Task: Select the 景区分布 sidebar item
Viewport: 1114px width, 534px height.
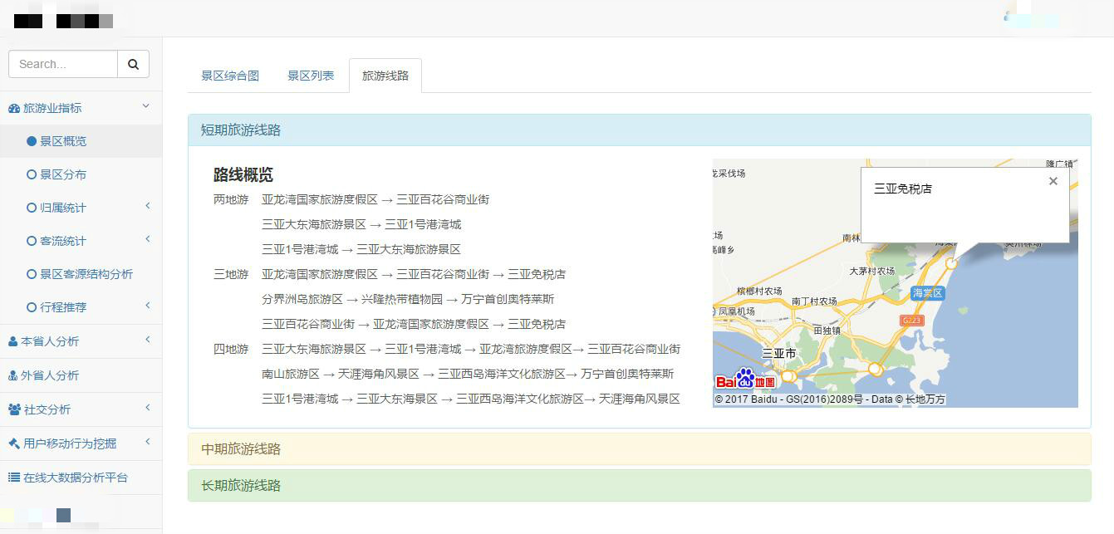Action: tap(63, 174)
